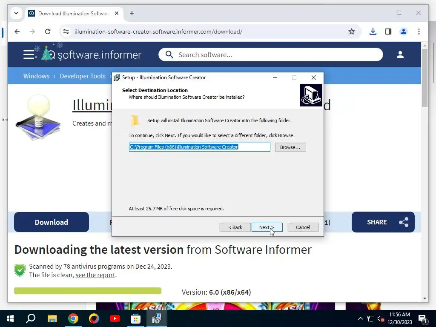Open the software.informer hamburger menu
Image resolution: width=436 pixels, height=327 pixels.
point(29,54)
